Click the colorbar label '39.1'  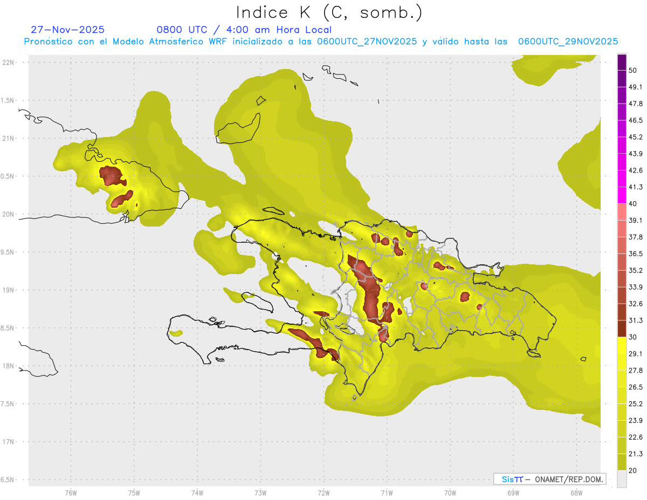635,220
